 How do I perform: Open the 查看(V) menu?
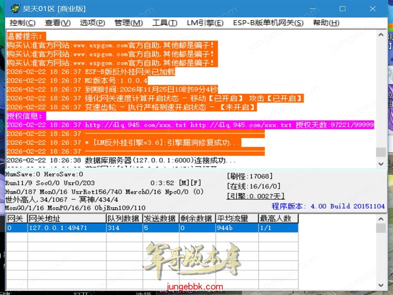(x=58, y=23)
